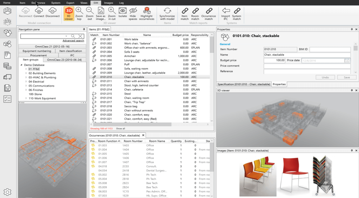Screen dimensions: 359x198
Task: Open the Images ribbon tab
Action: click(x=108, y=2)
